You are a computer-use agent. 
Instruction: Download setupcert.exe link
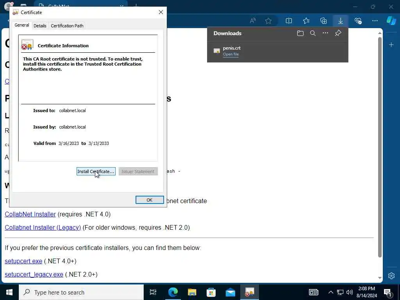[23, 261]
